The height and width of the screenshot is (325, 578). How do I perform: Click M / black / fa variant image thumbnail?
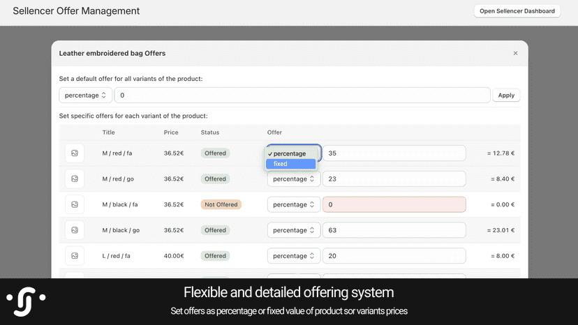tap(75, 204)
